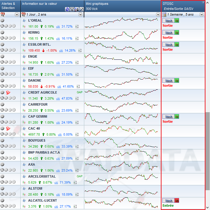The image size is (210, 210).
Task: Toggle selection C for ESSILOR INTL.
Action: tap(10, 50)
